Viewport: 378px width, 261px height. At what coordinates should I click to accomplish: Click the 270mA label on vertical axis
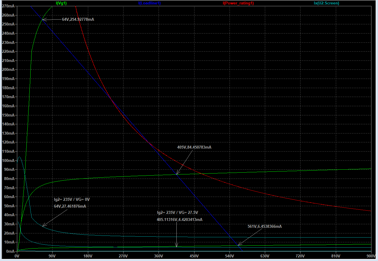tap(8, 6)
